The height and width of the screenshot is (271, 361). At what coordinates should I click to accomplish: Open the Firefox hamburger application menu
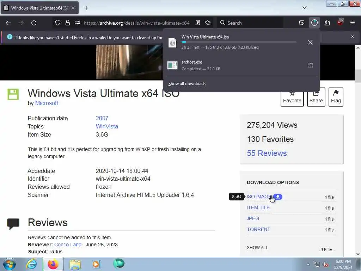point(353,23)
